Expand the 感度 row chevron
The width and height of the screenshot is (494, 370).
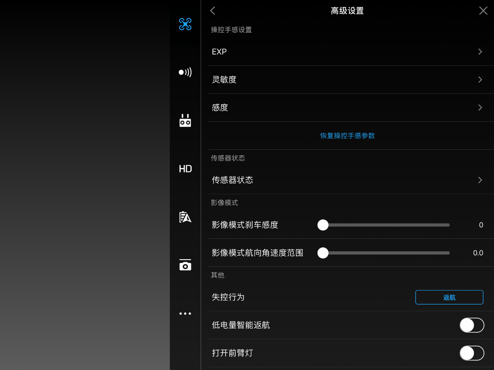tap(480, 108)
